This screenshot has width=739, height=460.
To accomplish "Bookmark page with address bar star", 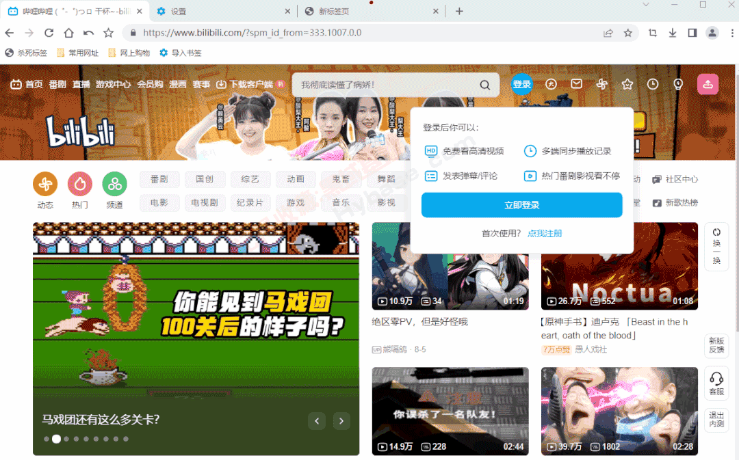I will (627, 33).
